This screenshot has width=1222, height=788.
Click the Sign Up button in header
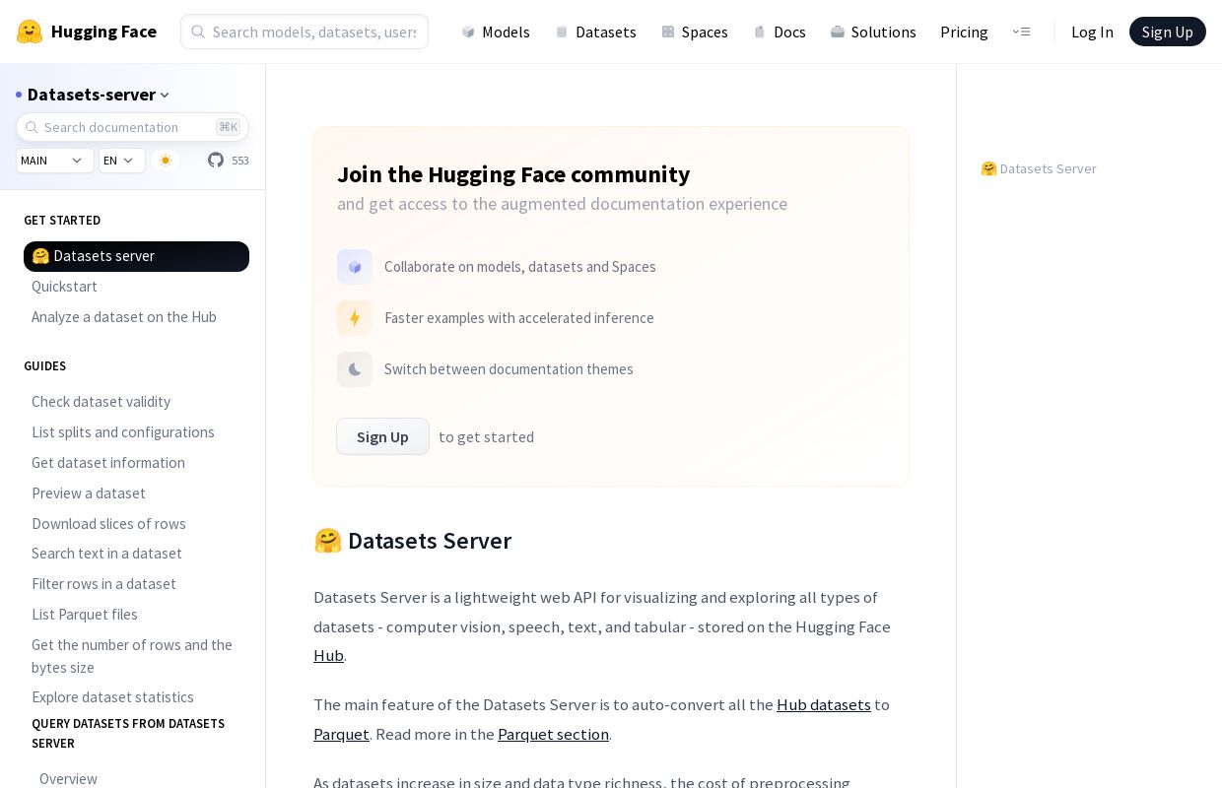tap(1167, 32)
